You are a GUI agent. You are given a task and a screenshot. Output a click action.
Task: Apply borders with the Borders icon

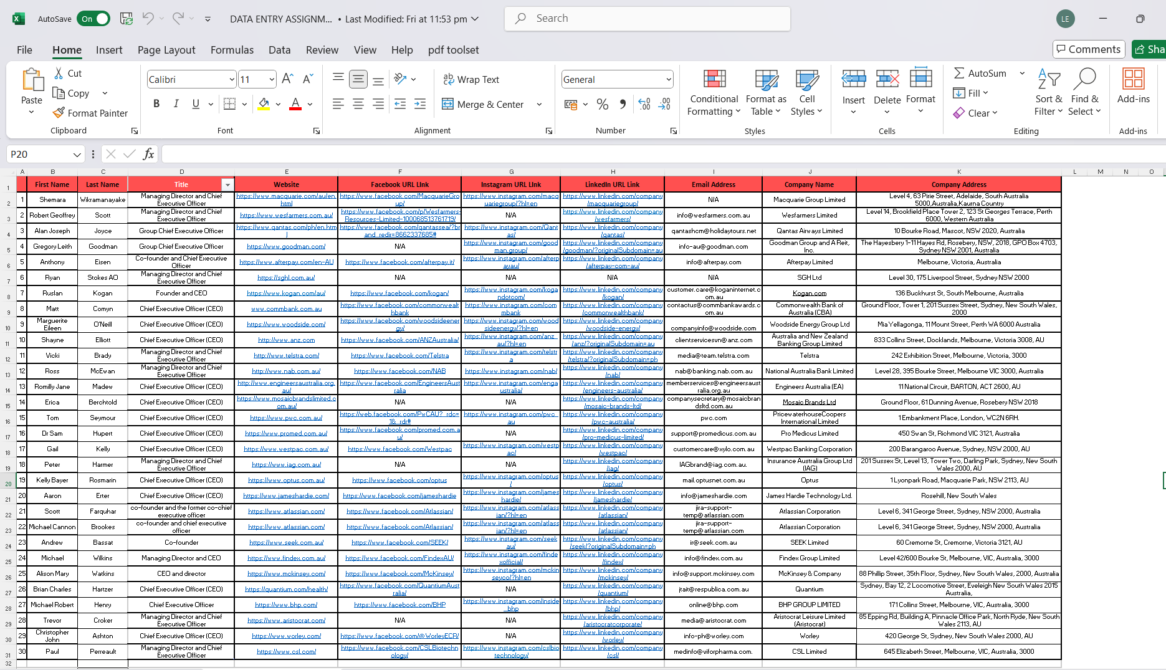pyautogui.click(x=229, y=103)
